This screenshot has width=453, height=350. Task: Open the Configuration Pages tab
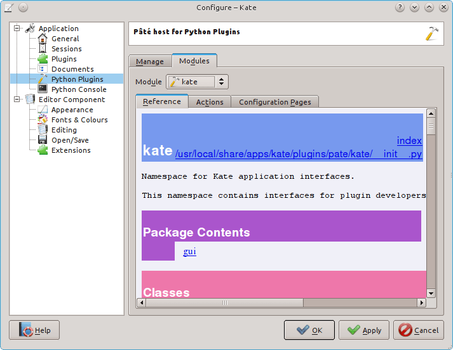(x=274, y=102)
